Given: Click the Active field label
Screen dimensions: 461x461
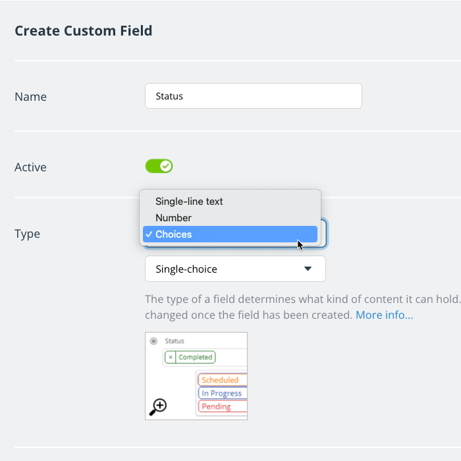Looking at the screenshot, I should click(x=30, y=167).
